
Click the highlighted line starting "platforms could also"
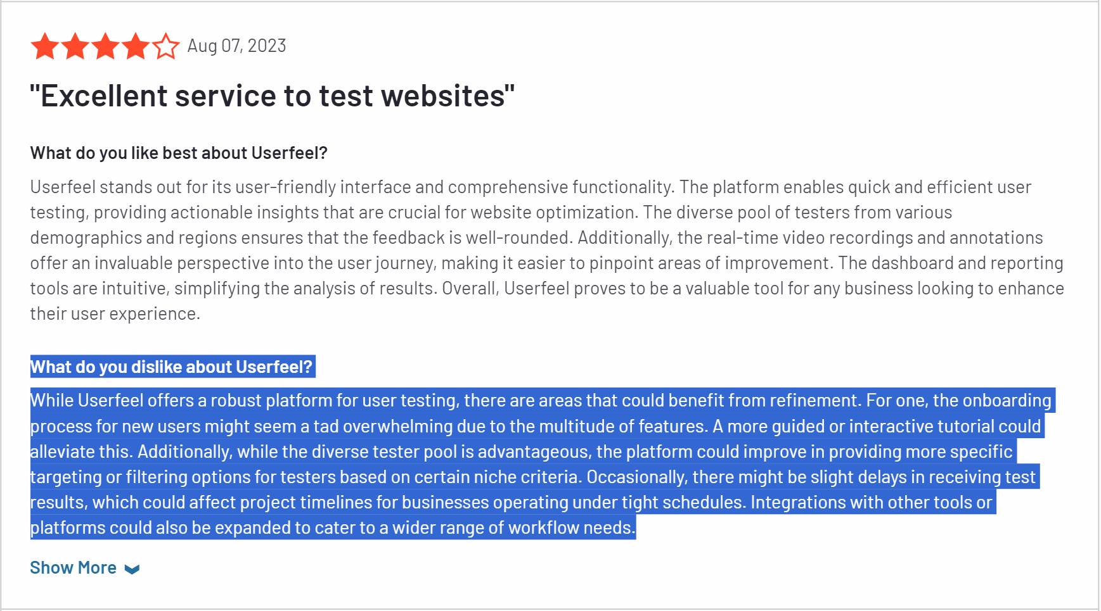point(332,528)
